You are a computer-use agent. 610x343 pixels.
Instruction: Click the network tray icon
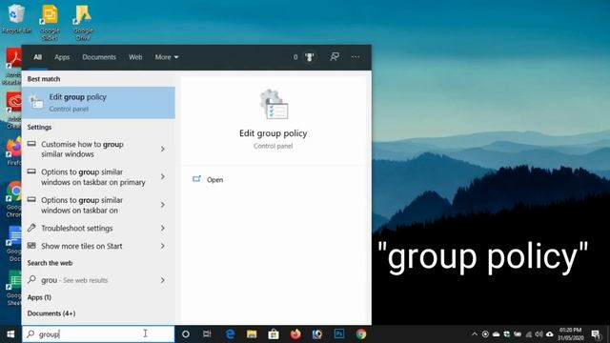[528, 334]
